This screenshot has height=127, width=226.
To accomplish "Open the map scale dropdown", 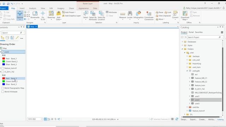I will pyautogui.click(x=41, y=119).
